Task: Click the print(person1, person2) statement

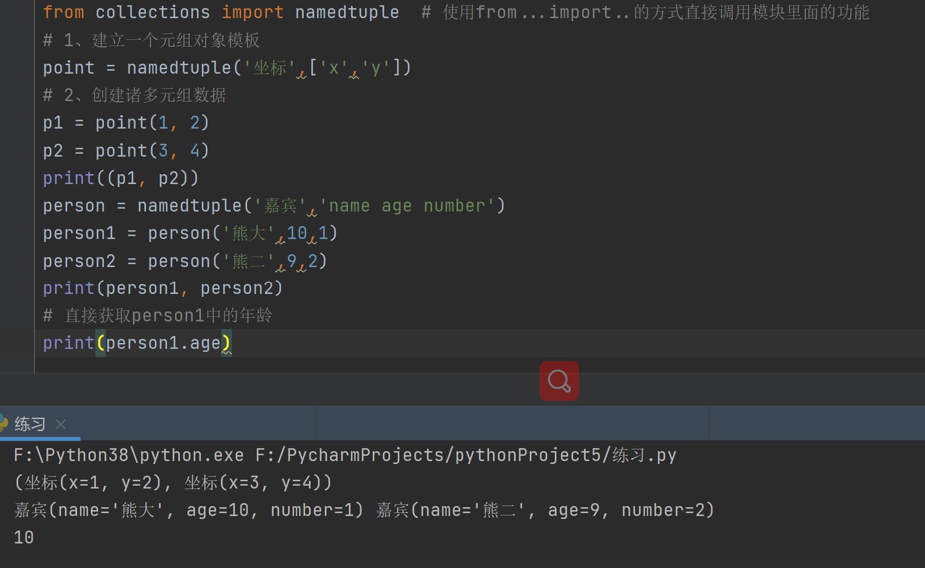Action: click(162, 288)
